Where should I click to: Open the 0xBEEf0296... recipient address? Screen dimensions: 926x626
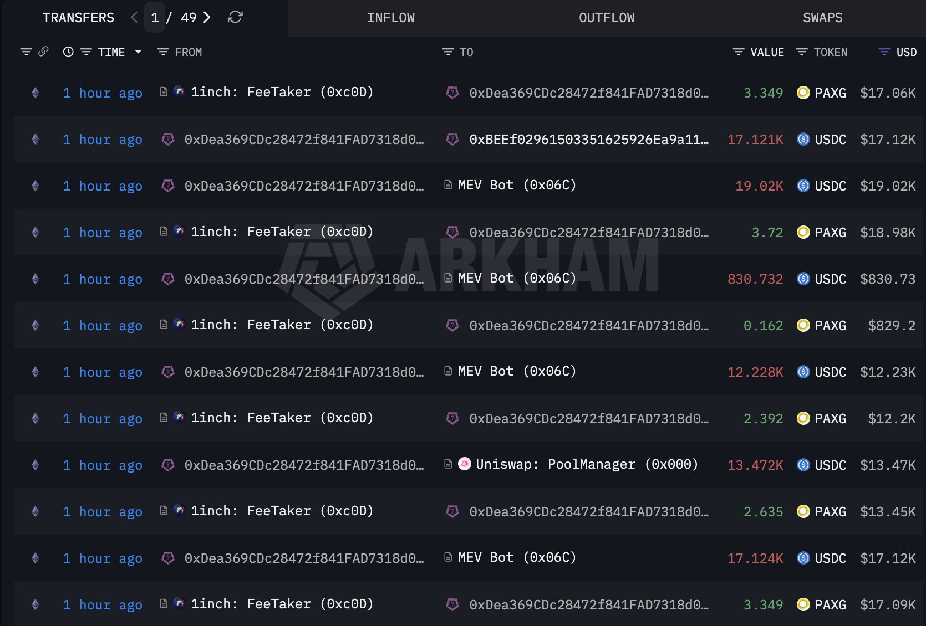point(588,140)
